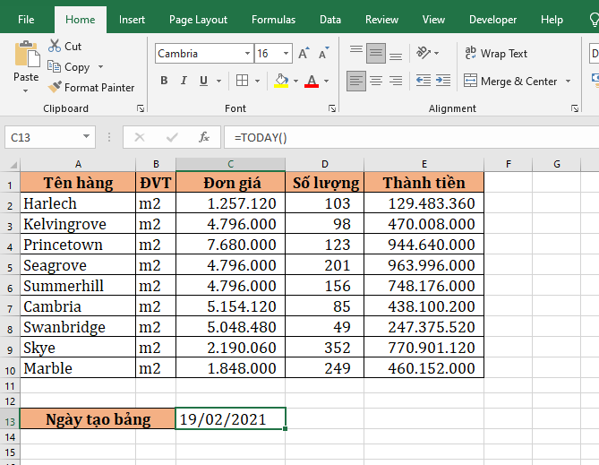Click the Paste clipboard icon
This screenshot has height=465, width=599.
[x=26, y=56]
